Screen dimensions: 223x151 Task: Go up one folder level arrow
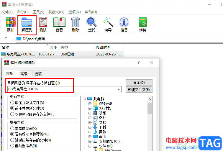[6, 38]
